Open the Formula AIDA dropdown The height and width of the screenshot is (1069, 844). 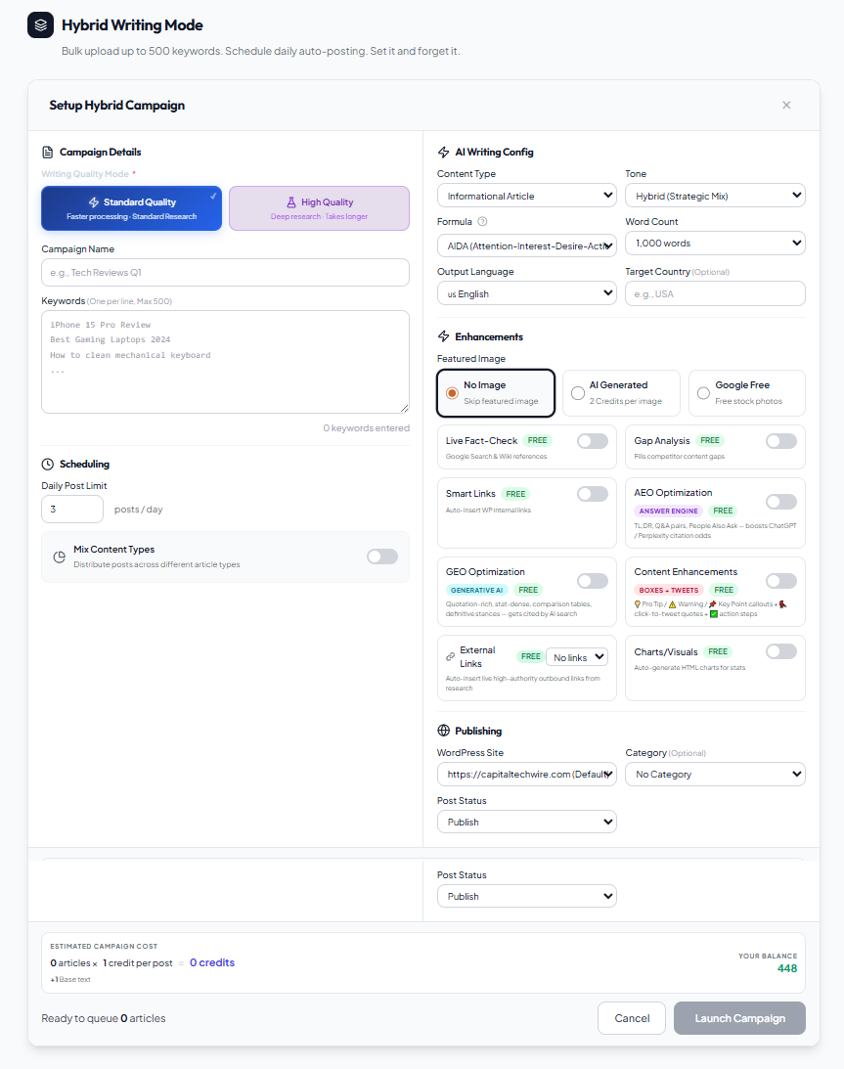[x=527, y=245]
